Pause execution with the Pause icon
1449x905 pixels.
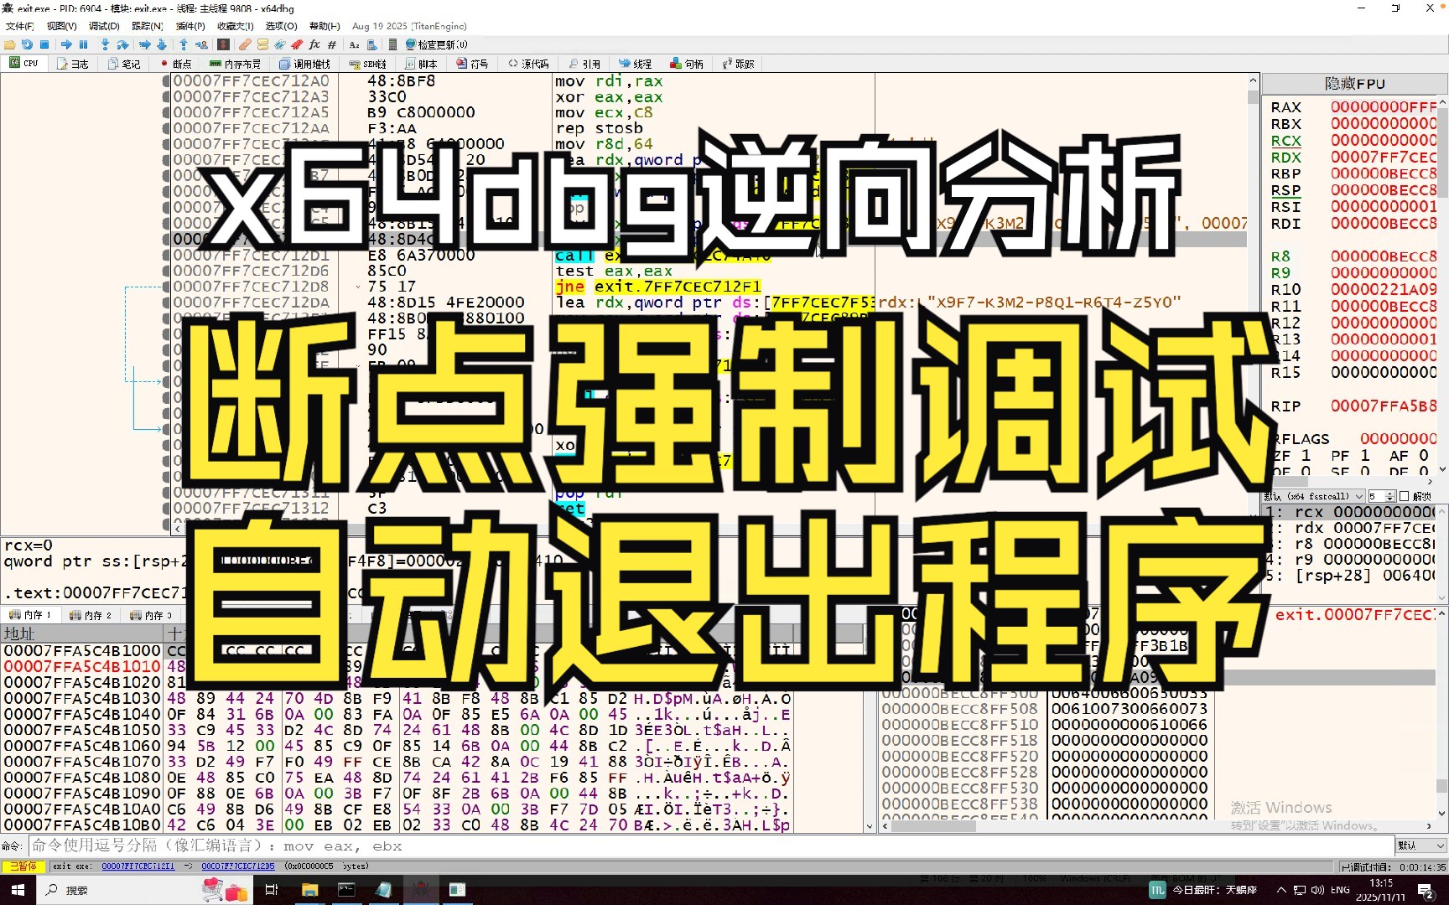83,44
